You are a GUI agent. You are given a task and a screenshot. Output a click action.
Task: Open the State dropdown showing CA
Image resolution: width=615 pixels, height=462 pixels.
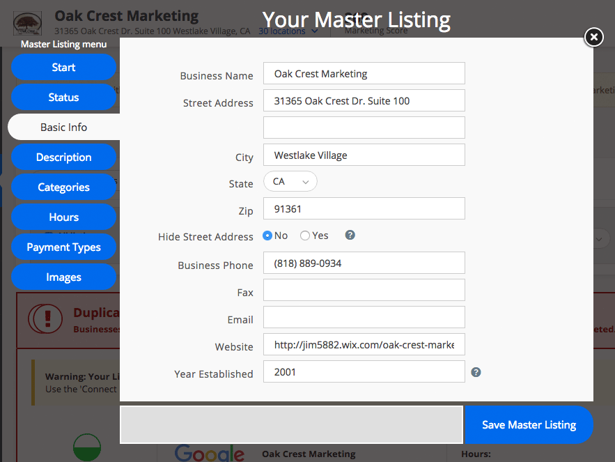[x=290, y=181]
